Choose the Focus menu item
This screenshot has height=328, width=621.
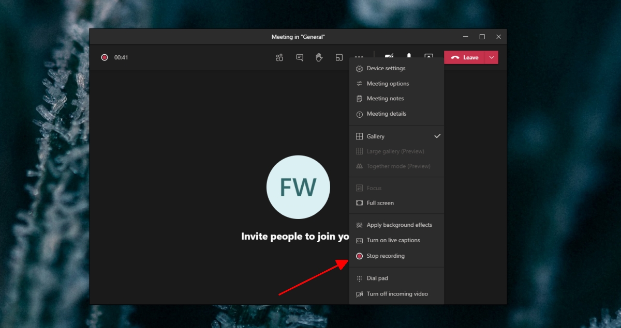click(x=396, y=188)
